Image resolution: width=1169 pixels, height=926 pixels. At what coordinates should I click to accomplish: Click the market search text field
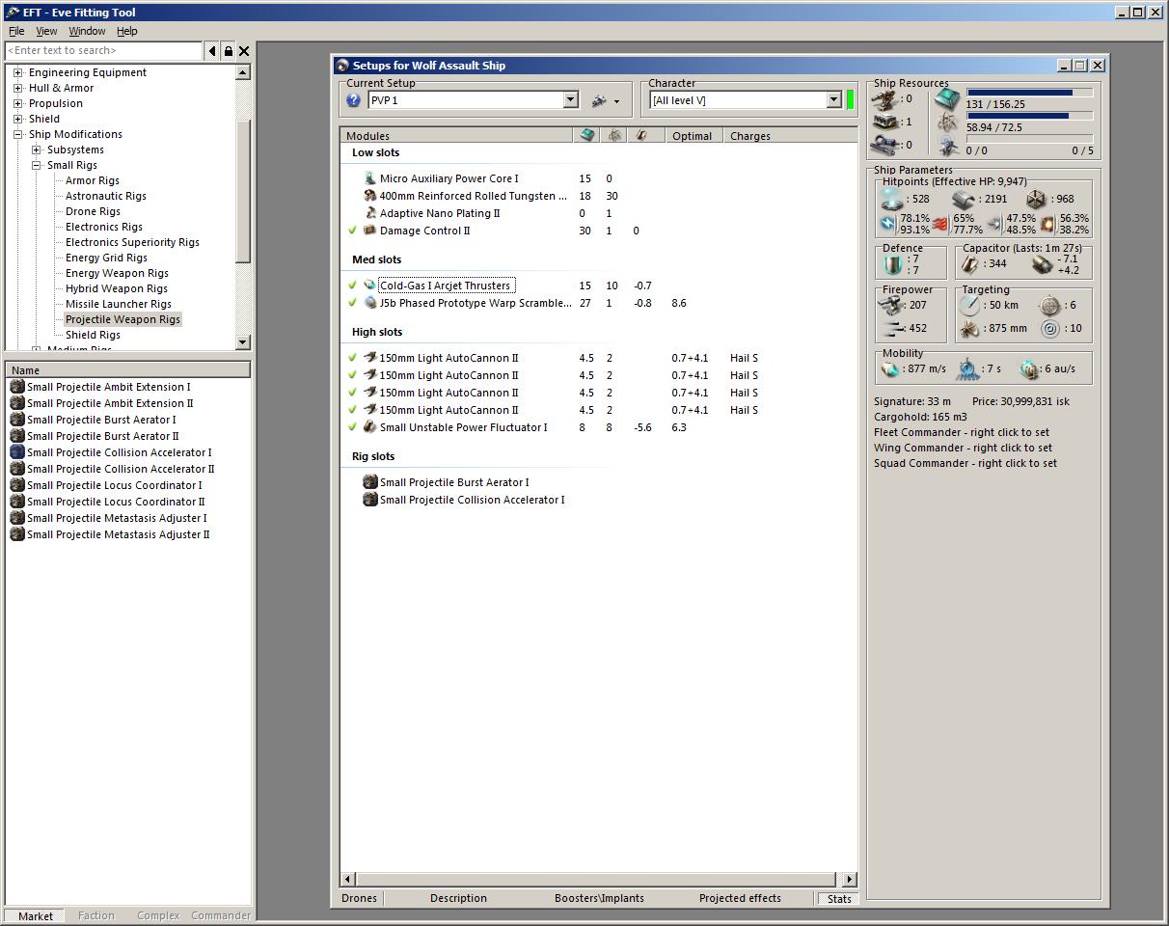point(104,50)
